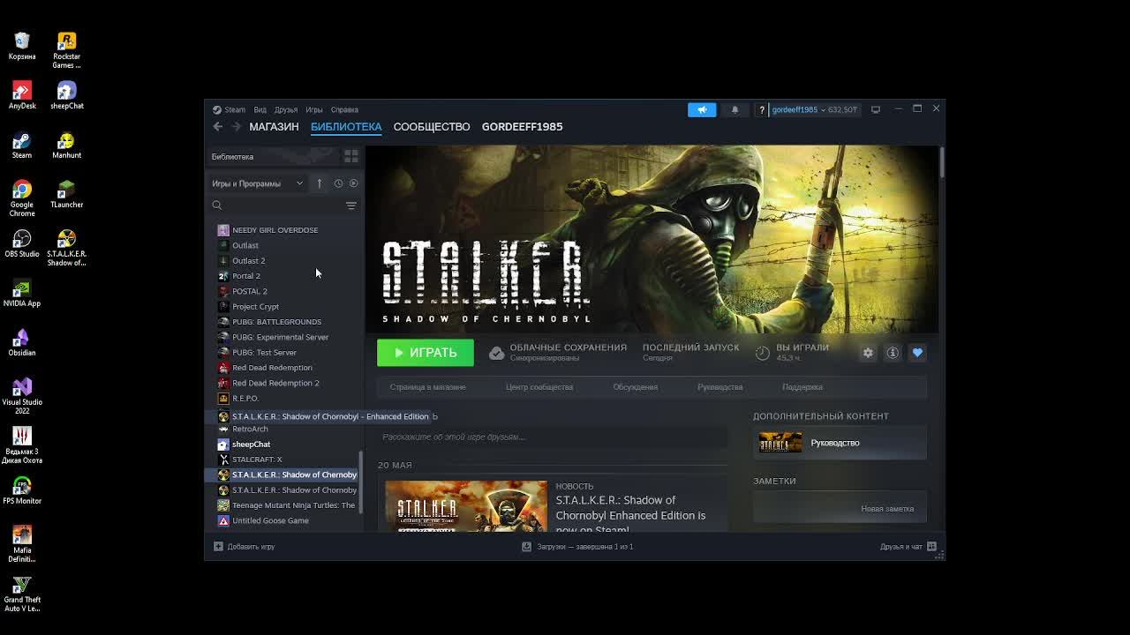
Task: Click the Steam announcements megaphone button
Action: (702, 109)
